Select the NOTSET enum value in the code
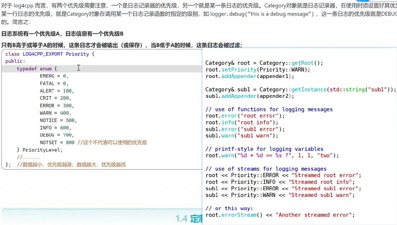This screenshot has width=397, height=225. (48, 142)
